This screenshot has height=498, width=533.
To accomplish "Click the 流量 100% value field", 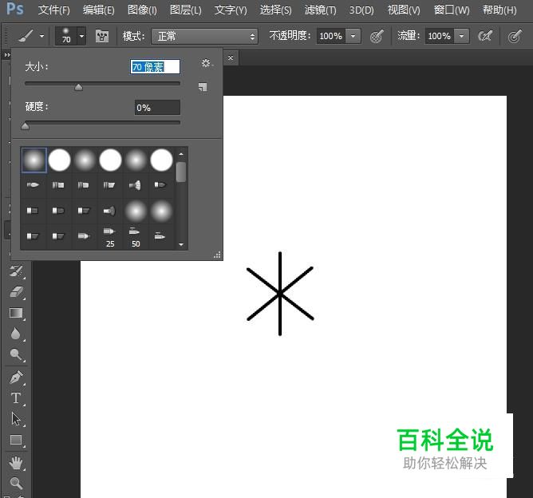I will pyautogui.click(x=439, y=36).
